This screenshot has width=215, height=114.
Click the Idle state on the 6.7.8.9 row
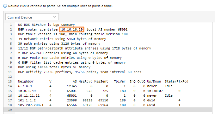pos(169,86)
